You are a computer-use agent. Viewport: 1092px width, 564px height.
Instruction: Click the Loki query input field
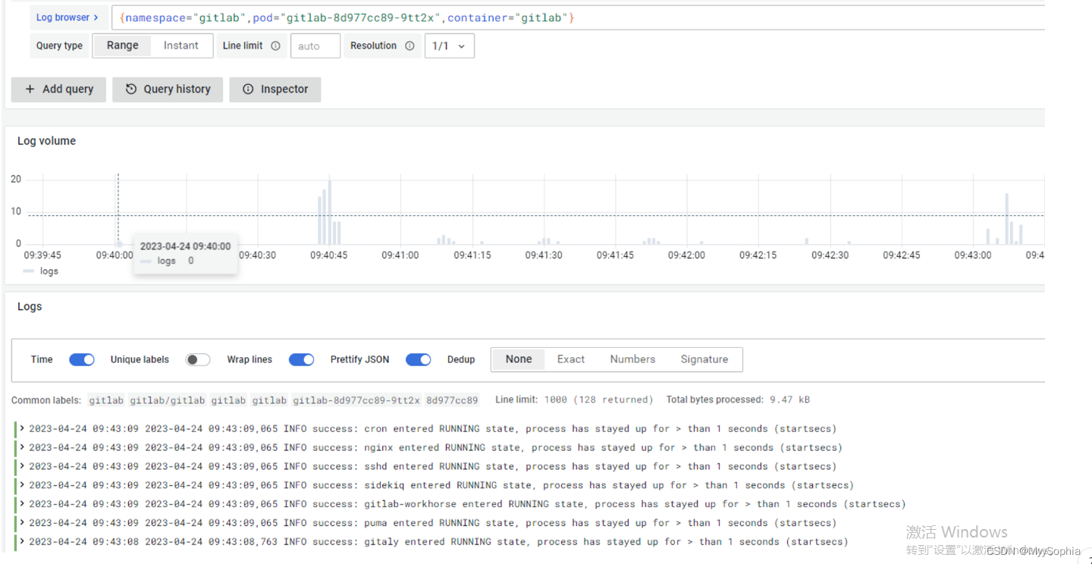click(578, 17)
